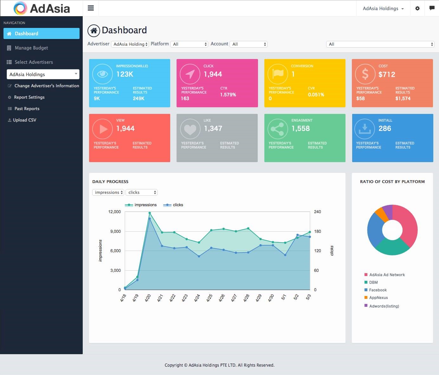The height and width of the screenshot is (375, 439).
Task: Click the impressions eye icon on the blue card
Action: tap(102, 74)
